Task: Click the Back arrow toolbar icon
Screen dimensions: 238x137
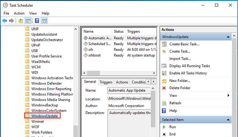Action: [x=4, y=20]
